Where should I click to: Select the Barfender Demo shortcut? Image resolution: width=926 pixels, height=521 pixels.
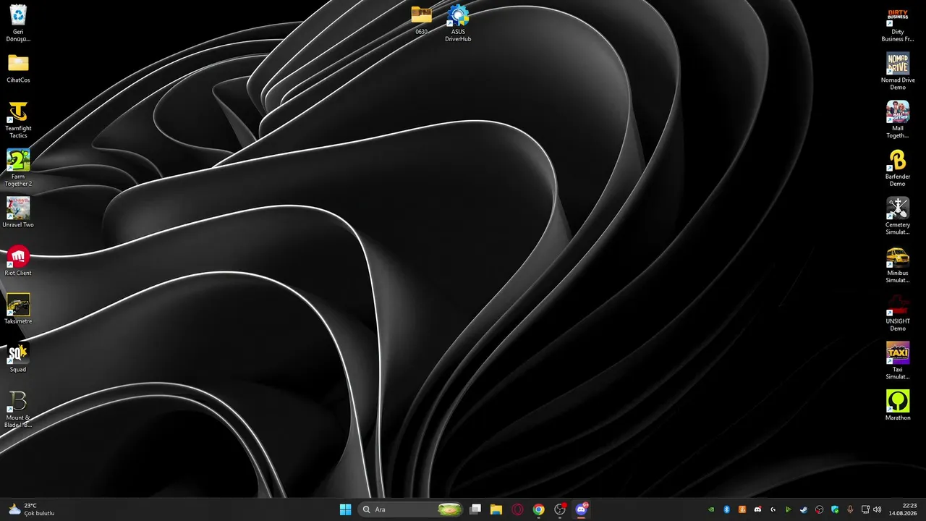(898, 168)
